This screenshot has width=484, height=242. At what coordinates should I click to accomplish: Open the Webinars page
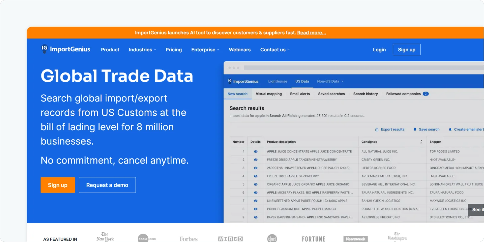[240, 50]
